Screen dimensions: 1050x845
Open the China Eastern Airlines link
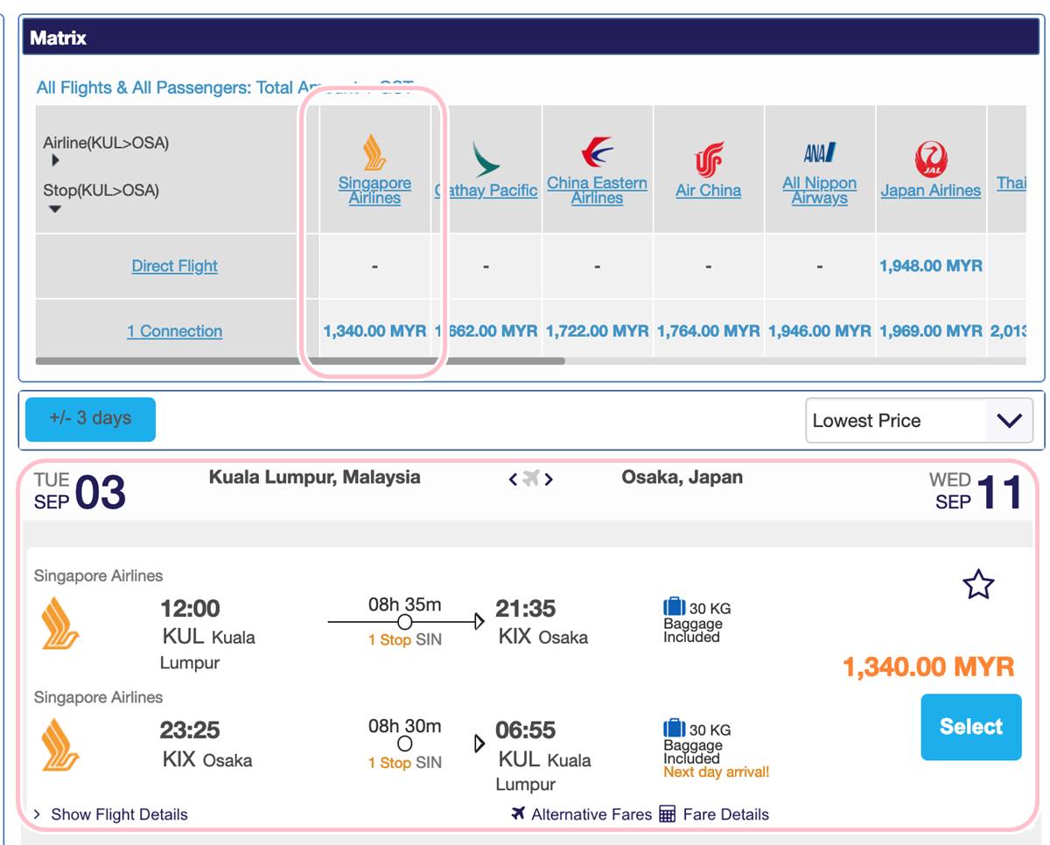[x=598, y=191]
